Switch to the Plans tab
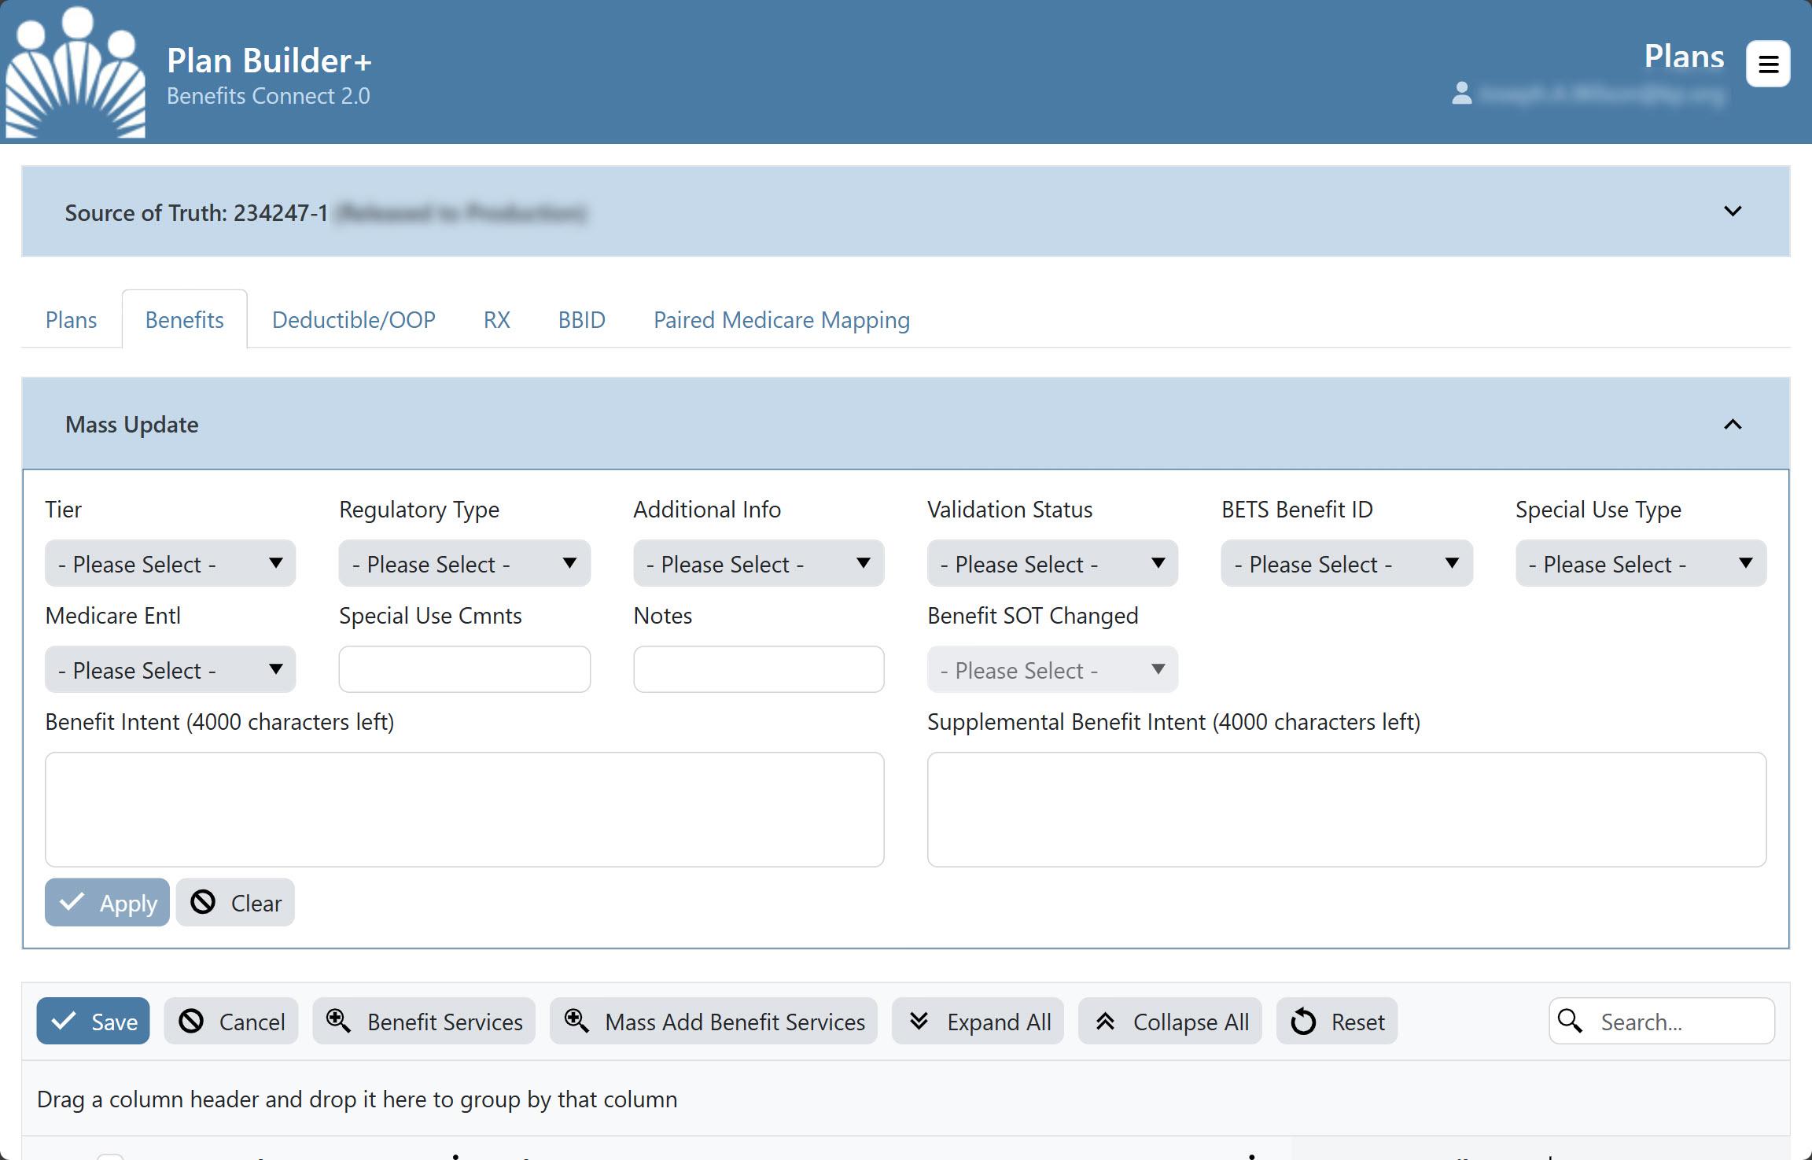The width and height of the screenshot is (1812, 1160). [72, 319]
